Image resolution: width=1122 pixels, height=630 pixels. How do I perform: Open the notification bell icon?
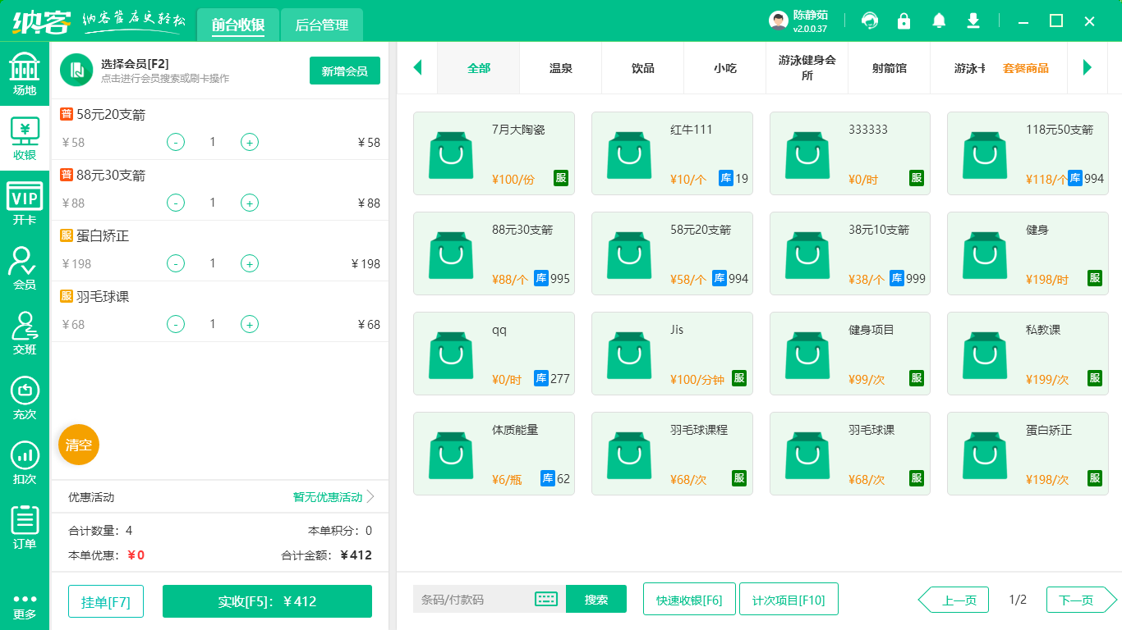939,21
